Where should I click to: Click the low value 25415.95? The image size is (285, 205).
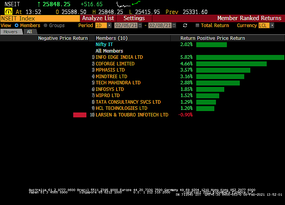[x=148, y=12]
